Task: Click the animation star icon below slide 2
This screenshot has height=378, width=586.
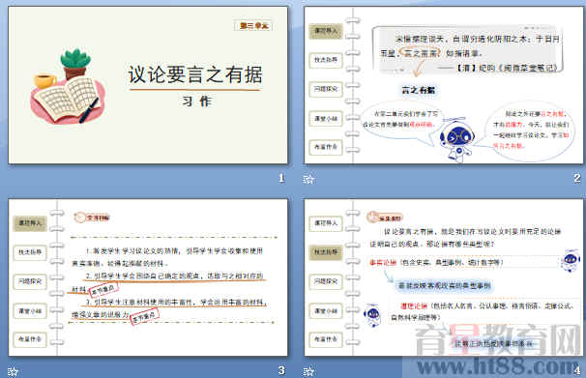Action: point(308,179)
